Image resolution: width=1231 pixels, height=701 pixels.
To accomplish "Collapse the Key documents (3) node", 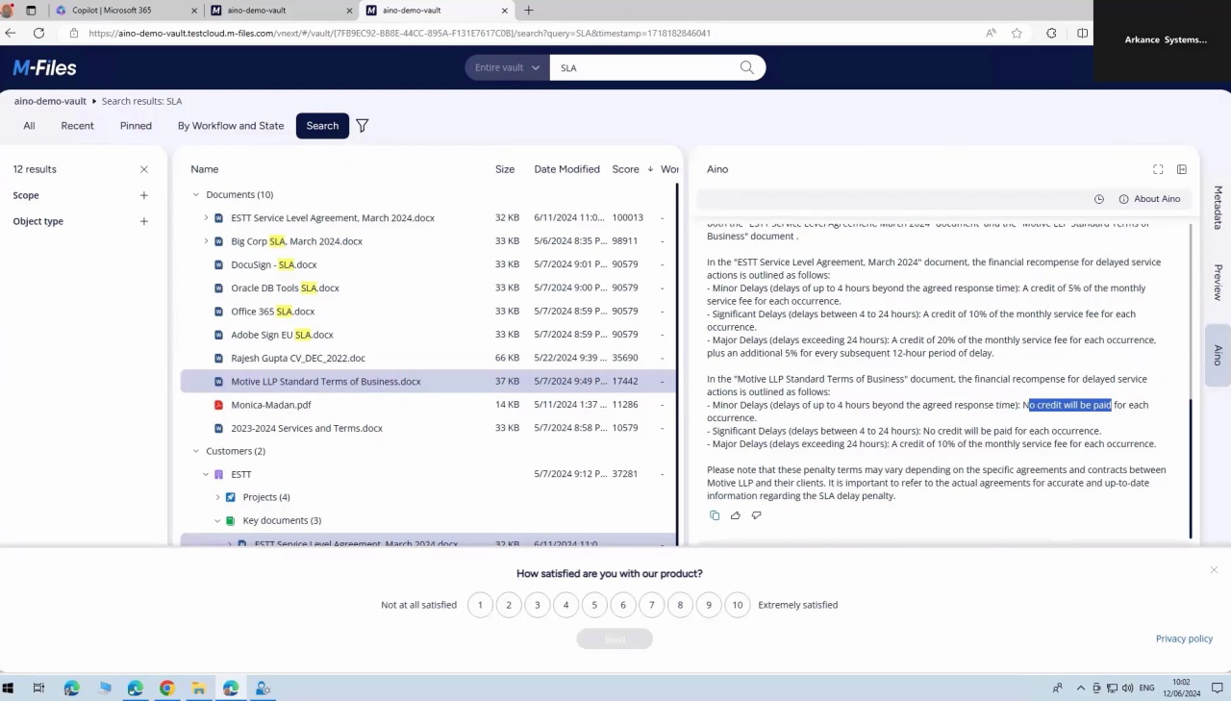I will [217, 520].
